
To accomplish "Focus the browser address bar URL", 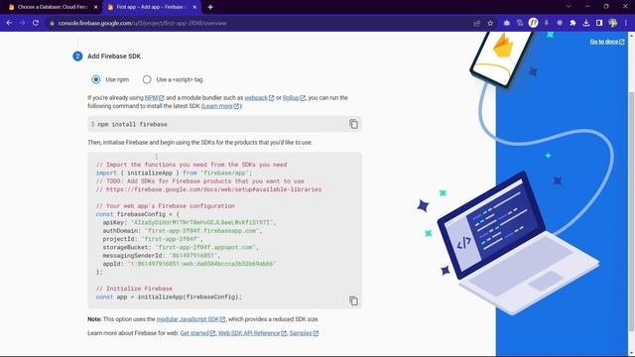I will (143, 23).
